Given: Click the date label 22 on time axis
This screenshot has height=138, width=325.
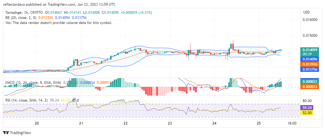Looking at the screenshot, I should point(125,123).
